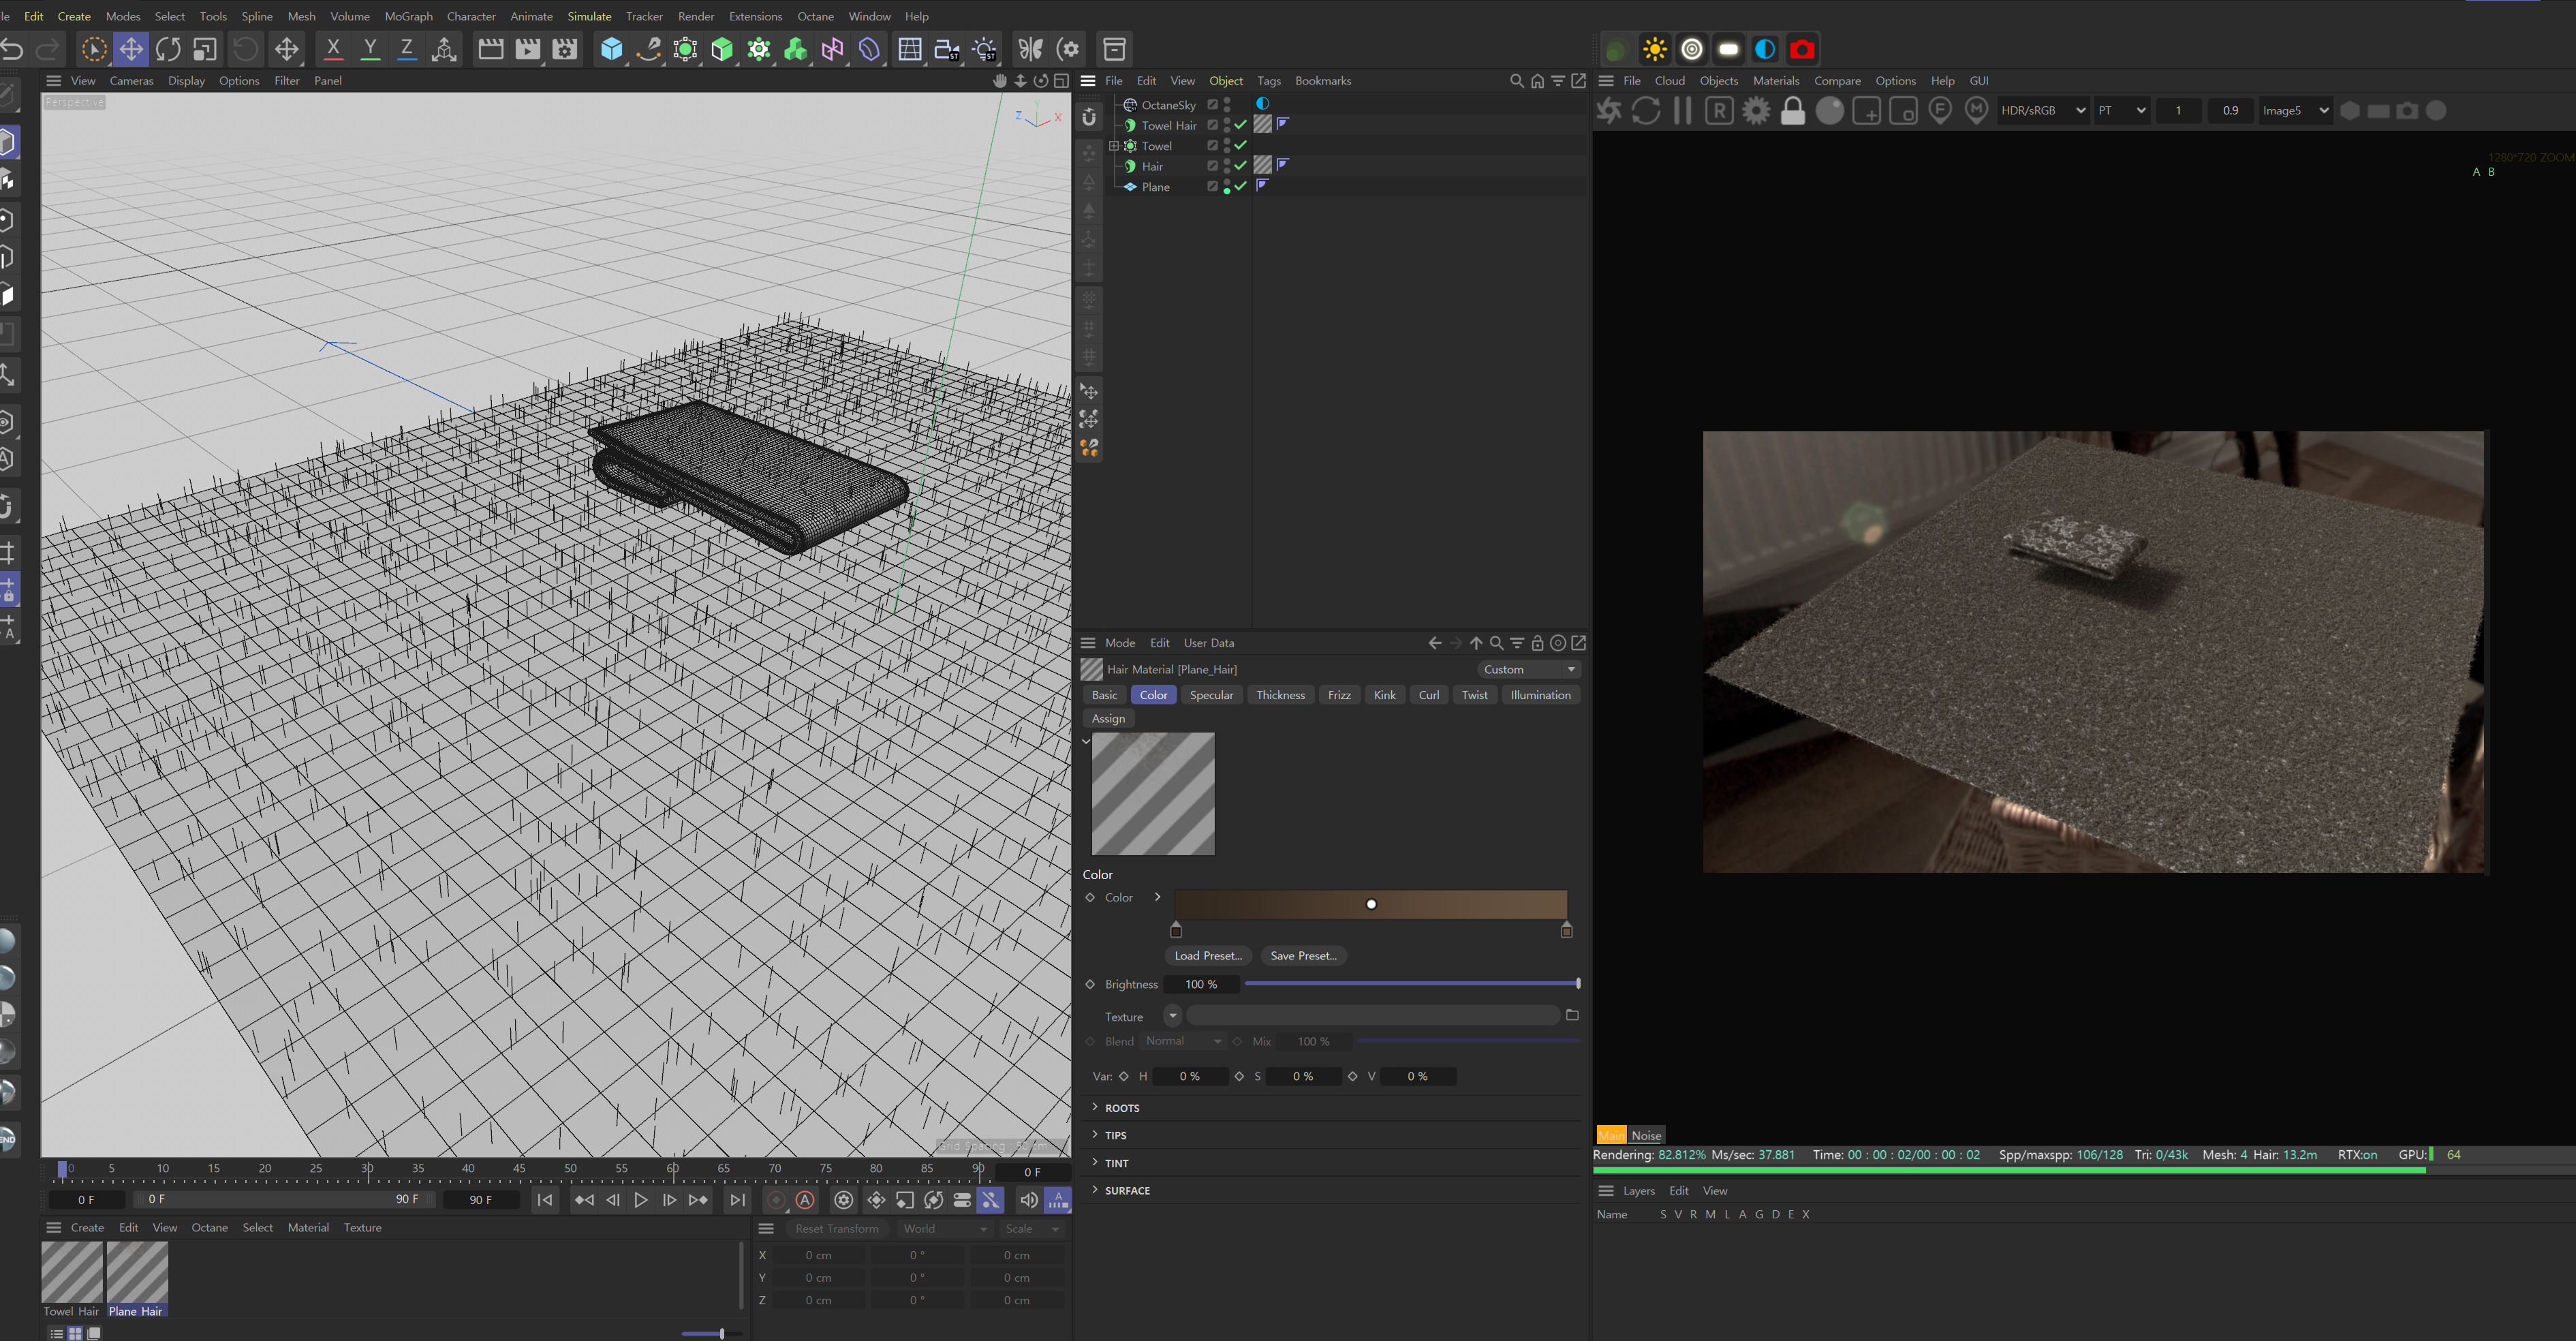The height and width of the screenshot is (1341, 2576).
Task: Pause the Octane live render
Action: (x=1683, y=110)
